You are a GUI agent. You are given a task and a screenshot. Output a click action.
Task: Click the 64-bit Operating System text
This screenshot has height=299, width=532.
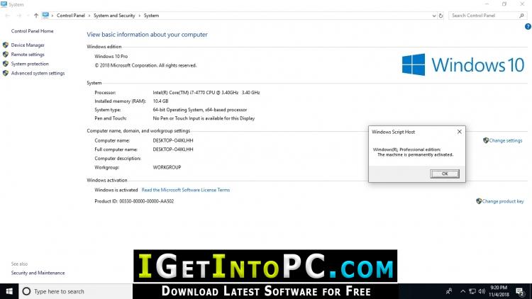click(x=200, y=110)
